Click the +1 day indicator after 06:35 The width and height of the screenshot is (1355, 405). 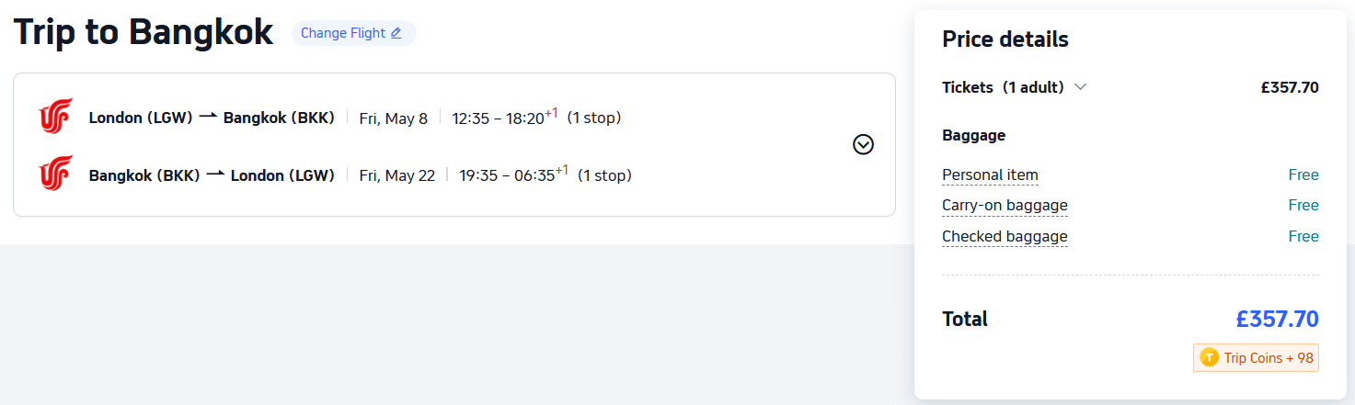pyautogui.click(x=561, y=170)
